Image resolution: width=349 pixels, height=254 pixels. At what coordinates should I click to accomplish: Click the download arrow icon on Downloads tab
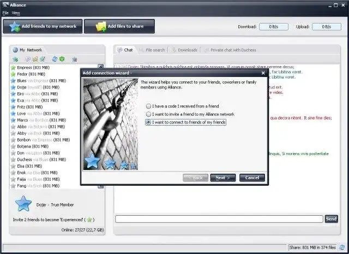174,50
